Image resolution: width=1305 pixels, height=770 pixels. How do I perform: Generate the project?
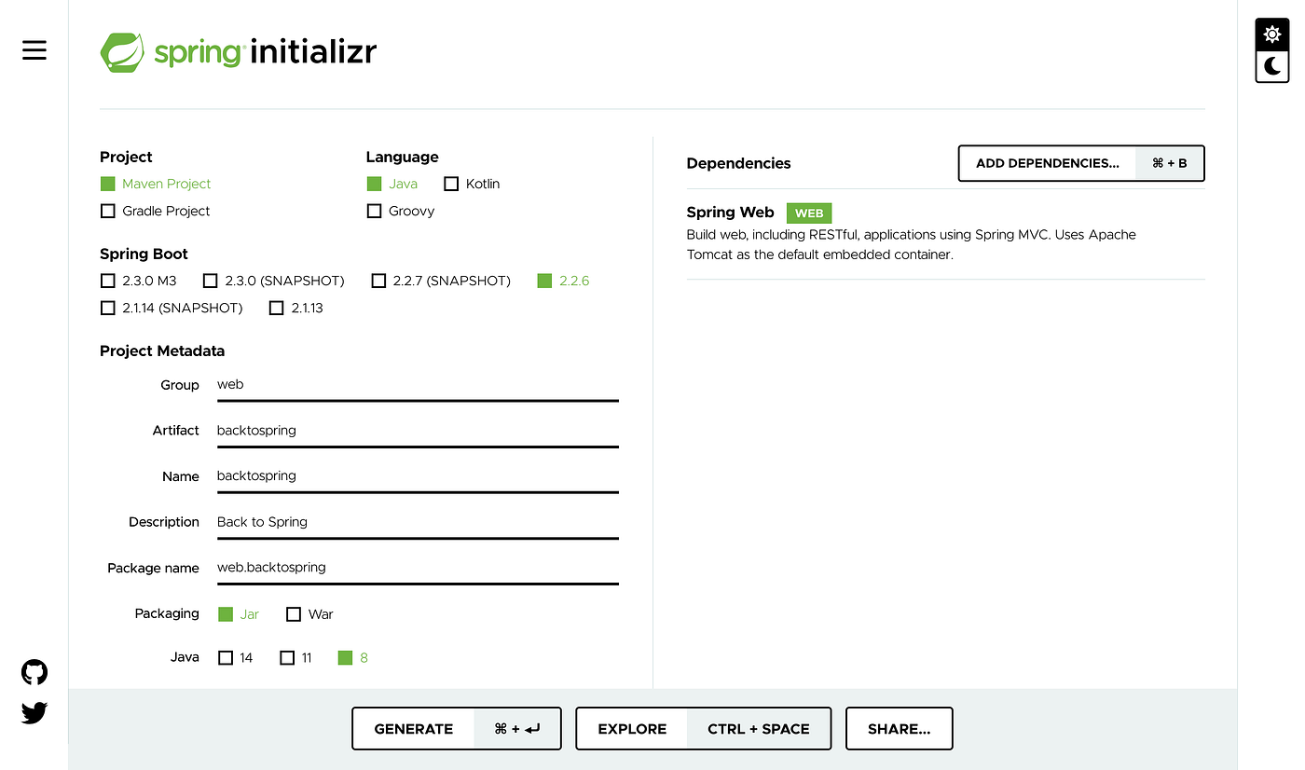pyautogui.click(x=414, y=728)
